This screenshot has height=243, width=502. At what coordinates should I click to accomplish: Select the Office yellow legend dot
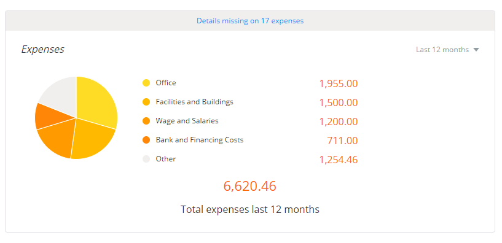[x=146, y=83]
